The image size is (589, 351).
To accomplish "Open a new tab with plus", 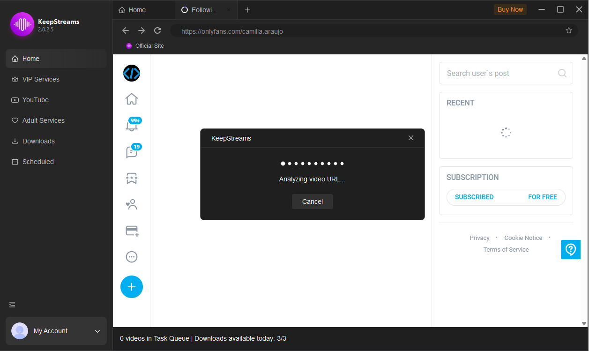I will 247,10.
